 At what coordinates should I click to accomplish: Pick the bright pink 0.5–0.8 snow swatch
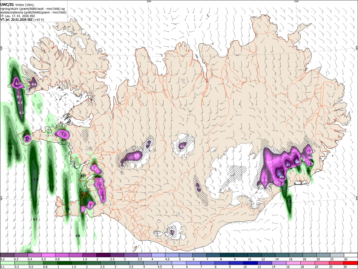point(48,255)
